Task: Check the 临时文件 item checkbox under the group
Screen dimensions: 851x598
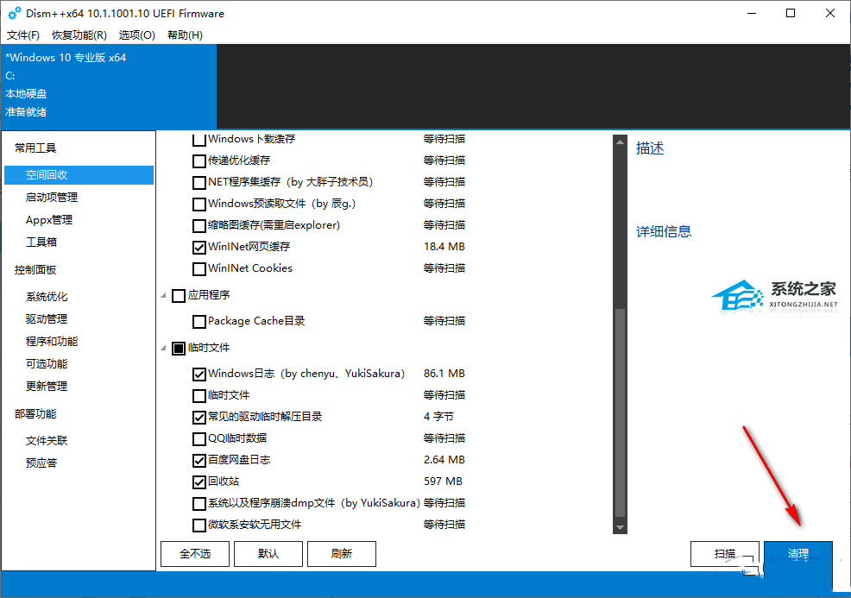Action: pos(199,395)
